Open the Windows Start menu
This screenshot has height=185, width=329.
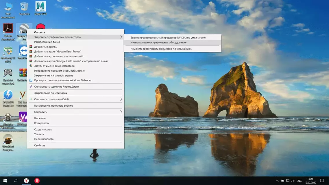pos(5,181)
